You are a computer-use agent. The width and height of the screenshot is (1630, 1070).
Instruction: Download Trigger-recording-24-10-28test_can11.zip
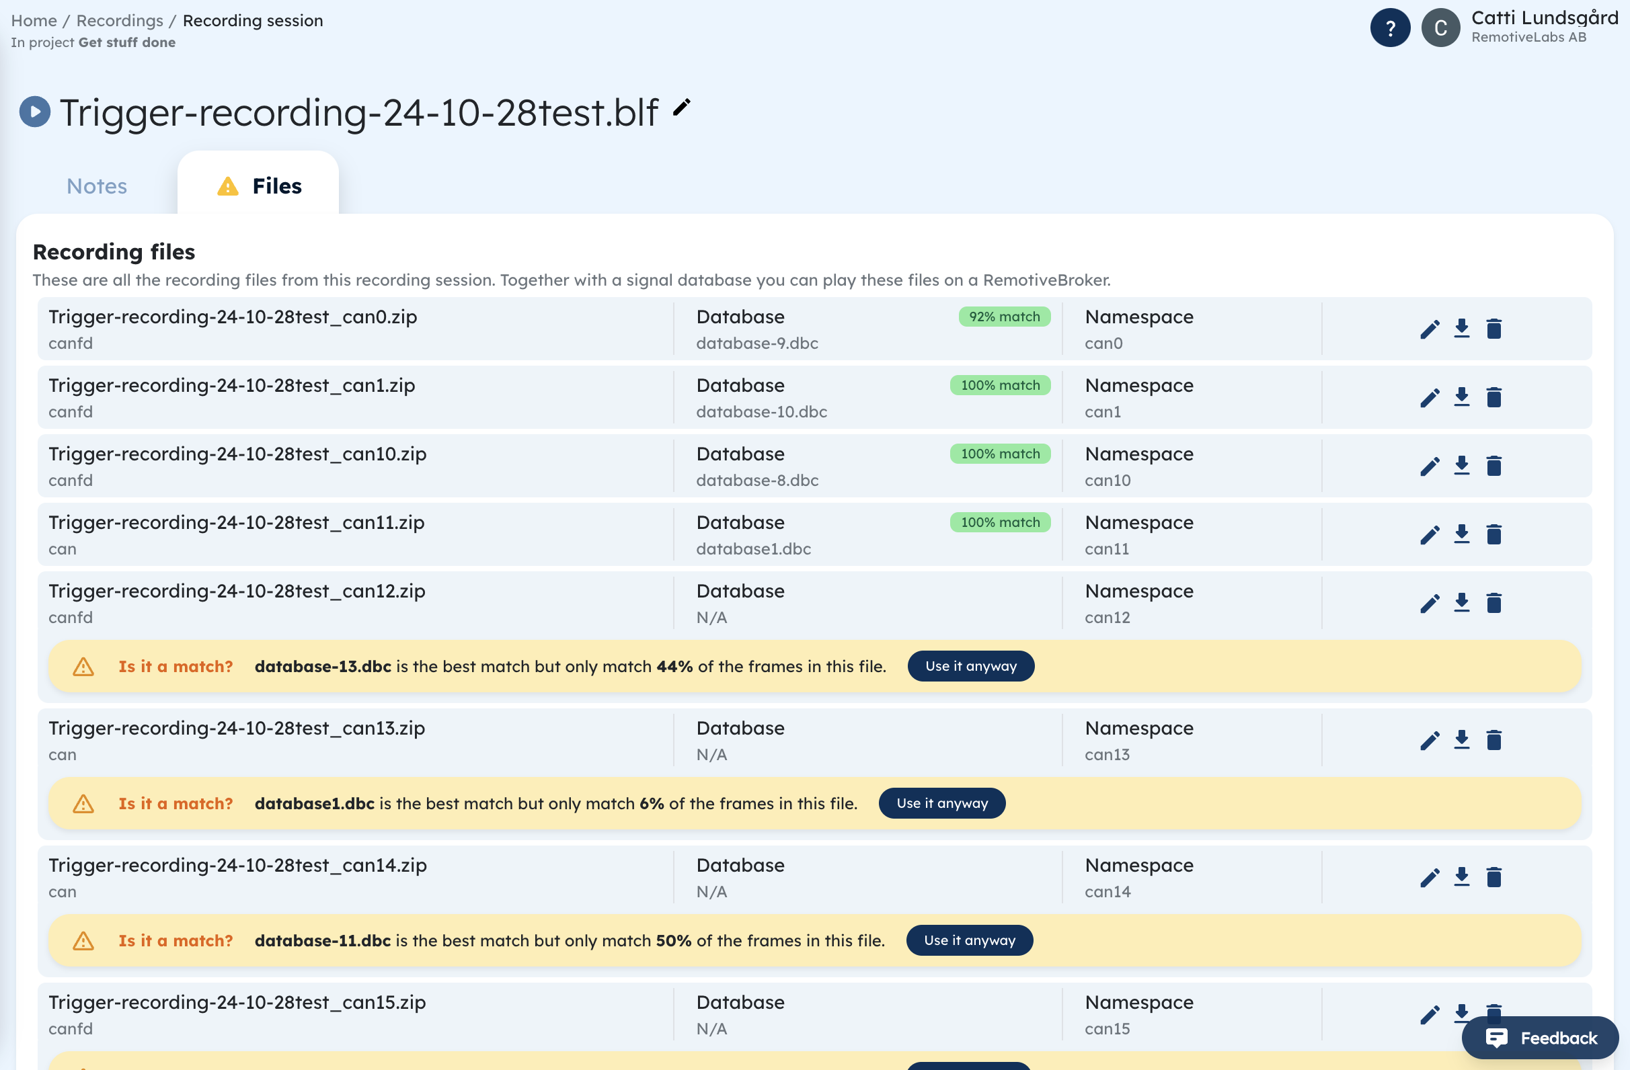pyautogui.click(x=1462, y=534)
